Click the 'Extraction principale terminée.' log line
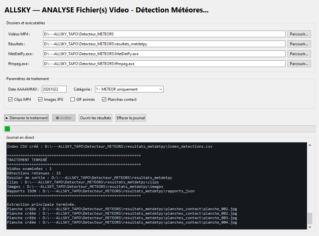 tap(41, 205)
